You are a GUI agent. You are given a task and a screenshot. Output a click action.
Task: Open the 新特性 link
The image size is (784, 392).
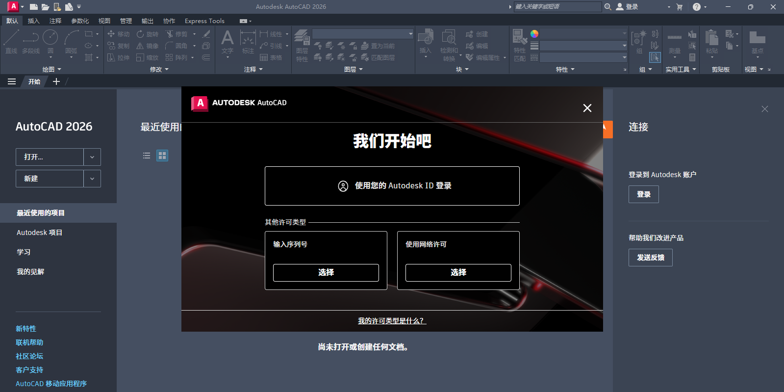(x=26, y=329)
